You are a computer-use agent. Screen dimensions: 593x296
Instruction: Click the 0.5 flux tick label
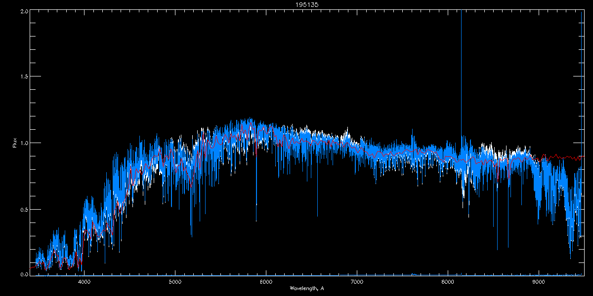point(23,209)
